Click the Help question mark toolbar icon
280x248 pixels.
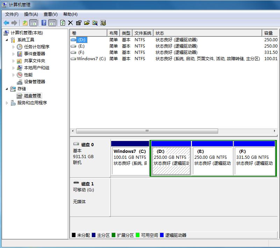pyautogui.click(x=43, y=22)
